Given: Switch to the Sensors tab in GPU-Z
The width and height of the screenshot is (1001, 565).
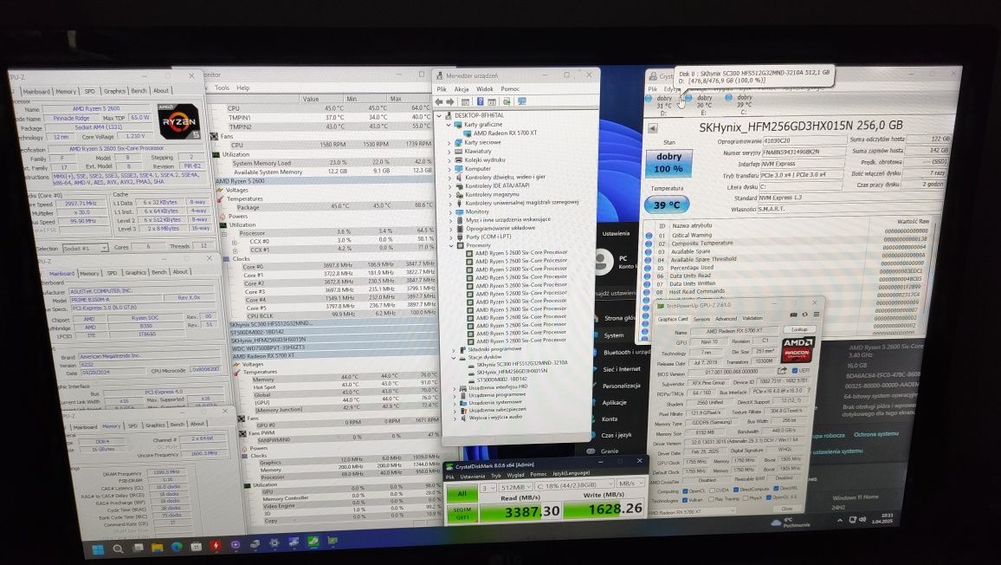Looking at the screenshot, I should click(x=701, y=319).
